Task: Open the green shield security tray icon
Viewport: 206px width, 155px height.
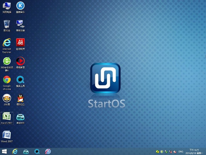Action: point(162,152)
